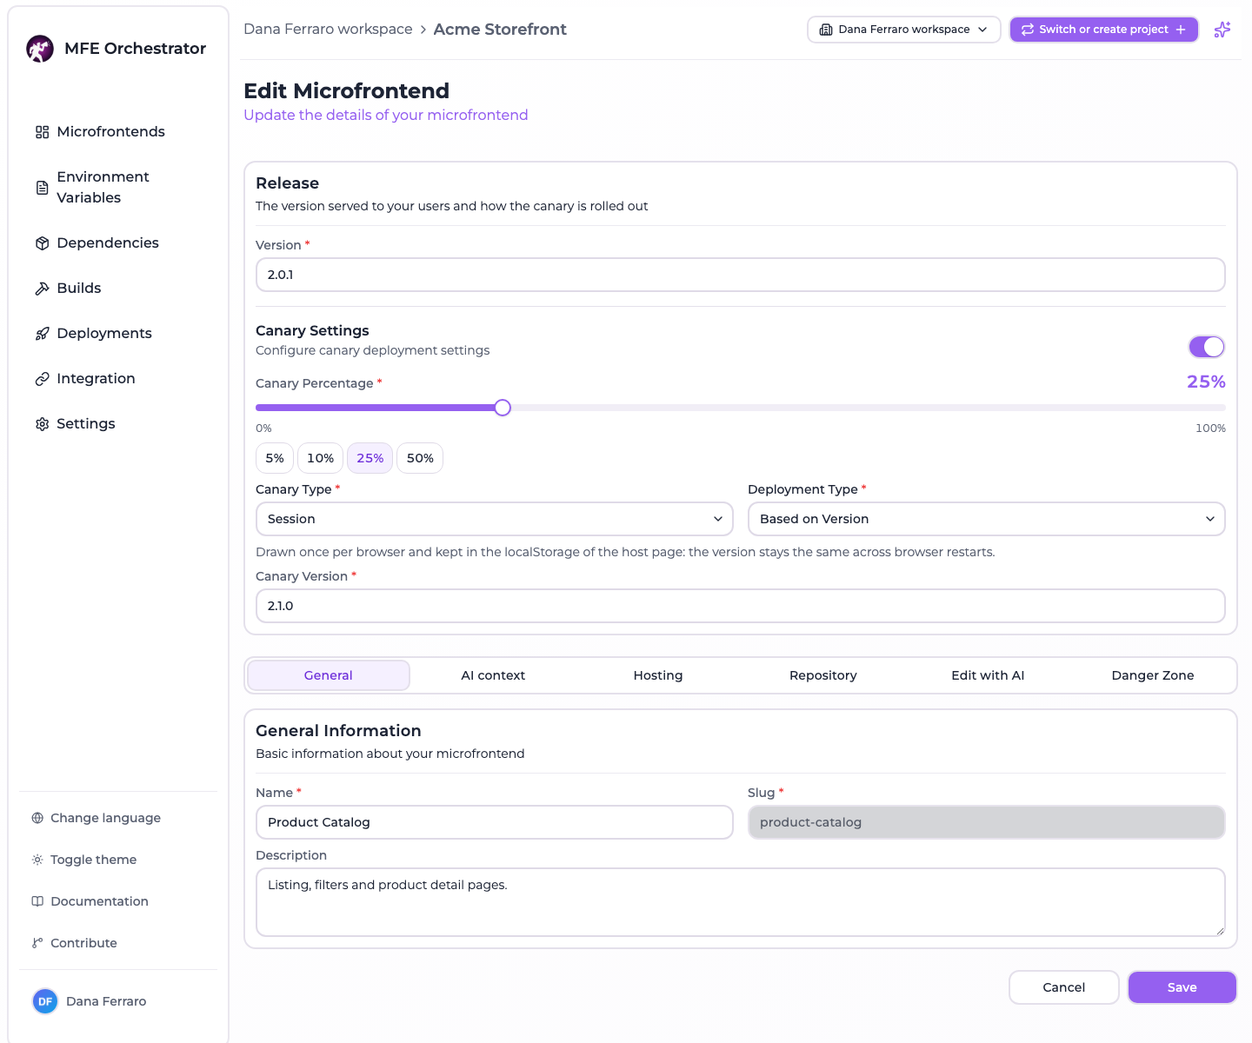
Task: Open the Canary Type dropdown
Action: pyautogui.click(x=495, y=519)
